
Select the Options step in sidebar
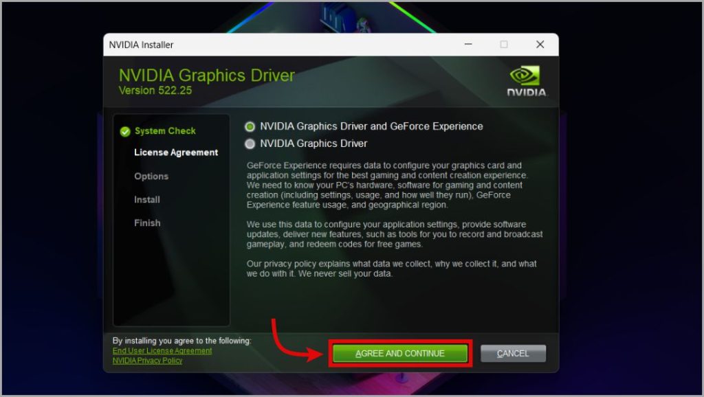tap(151, 177)
